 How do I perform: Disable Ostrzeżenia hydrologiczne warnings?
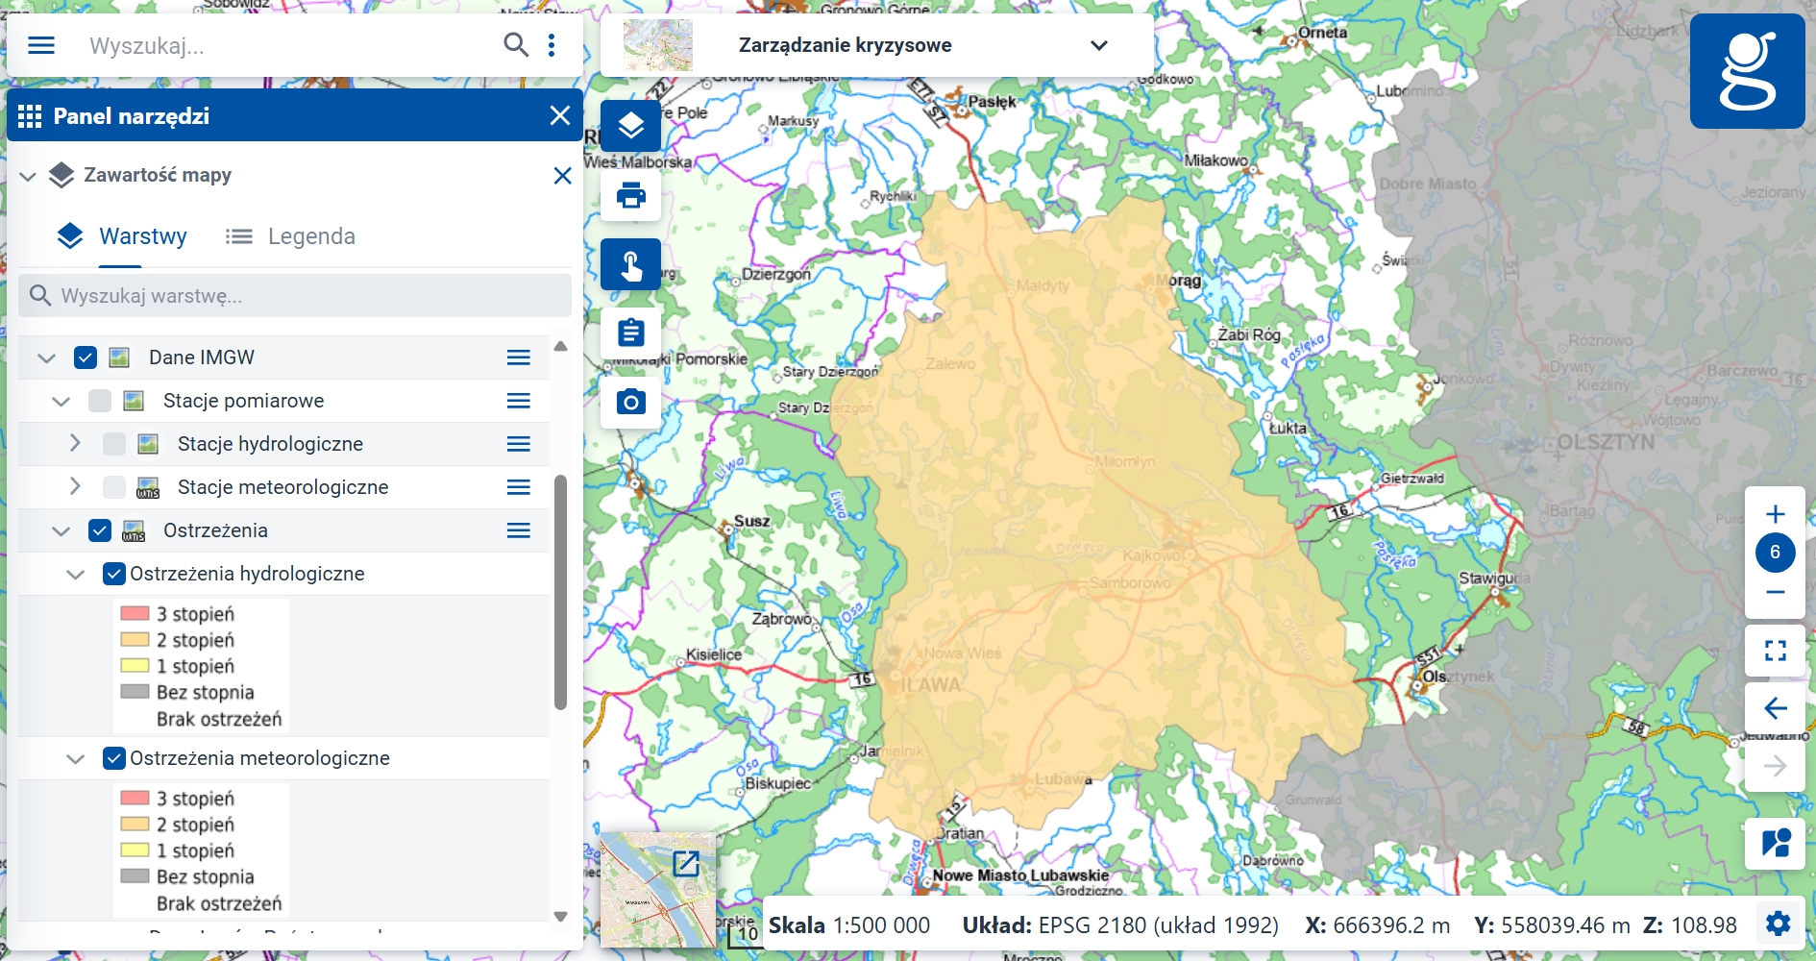tap(113, 573)
